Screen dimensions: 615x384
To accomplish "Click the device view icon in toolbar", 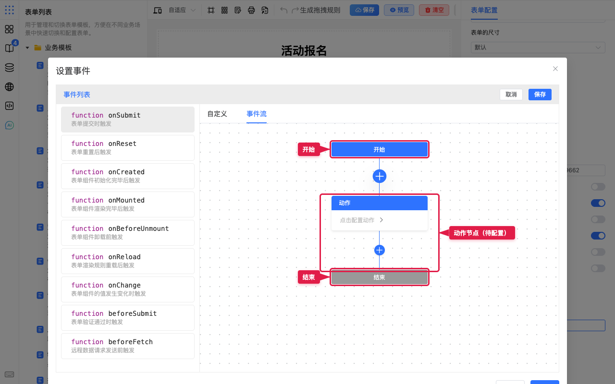I will [158, 10].
